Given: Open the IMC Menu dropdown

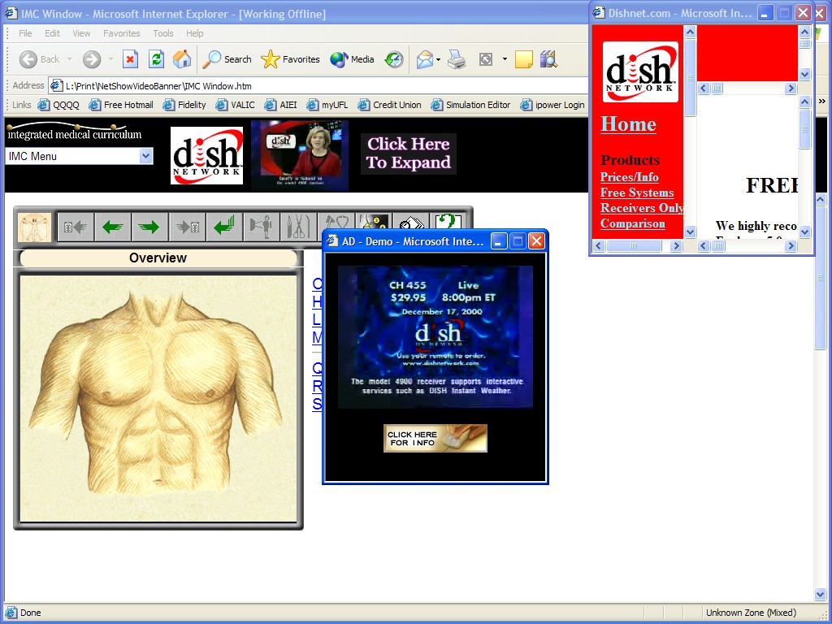Looking at the screenshot, I should (79, 156).
